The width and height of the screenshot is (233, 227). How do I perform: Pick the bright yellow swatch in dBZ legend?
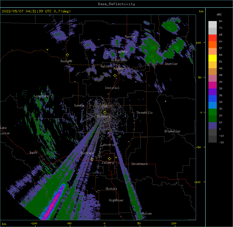(x=212, y=58)
